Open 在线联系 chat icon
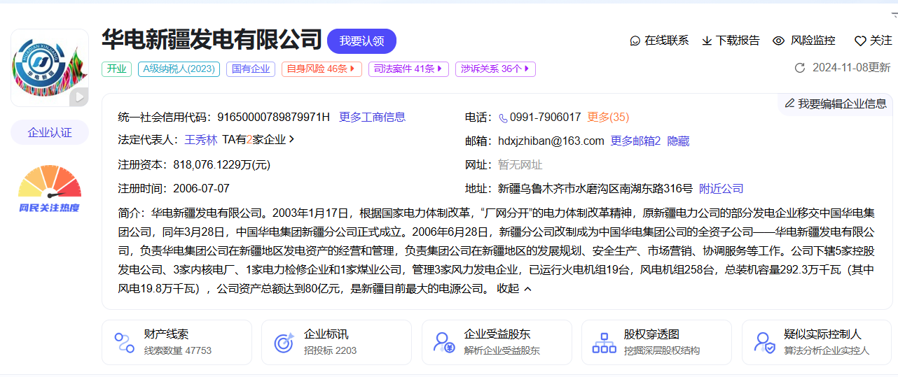 click(x=635, y=41)
